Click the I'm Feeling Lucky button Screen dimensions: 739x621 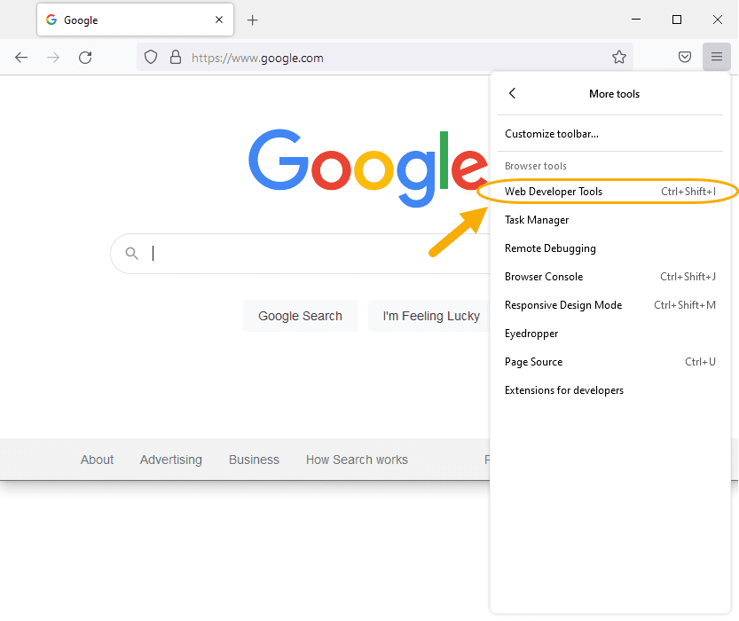click(x=429, y=316)
